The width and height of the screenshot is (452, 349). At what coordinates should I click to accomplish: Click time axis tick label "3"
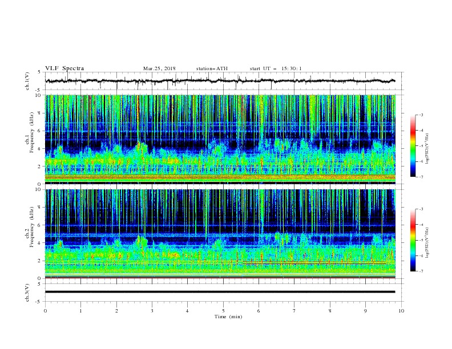coord(152,311)
